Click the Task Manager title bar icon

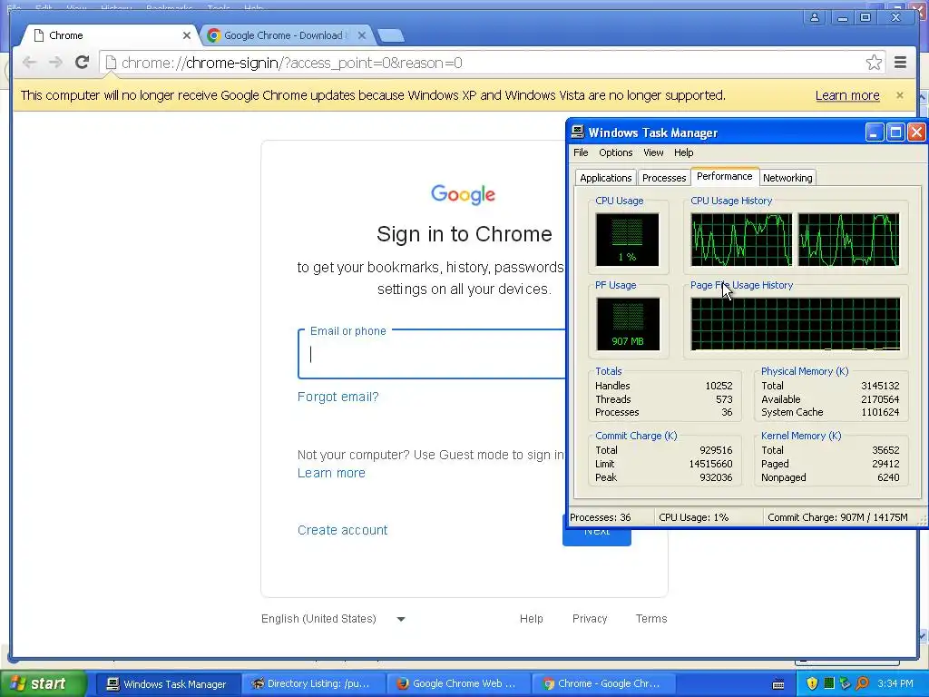coord(578,133)
